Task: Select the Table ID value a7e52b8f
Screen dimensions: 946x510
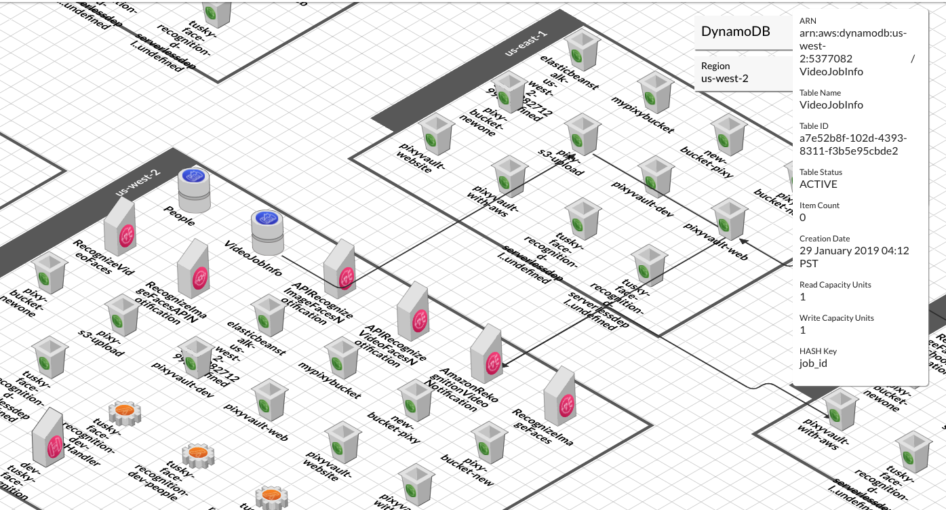Action: 853,144
